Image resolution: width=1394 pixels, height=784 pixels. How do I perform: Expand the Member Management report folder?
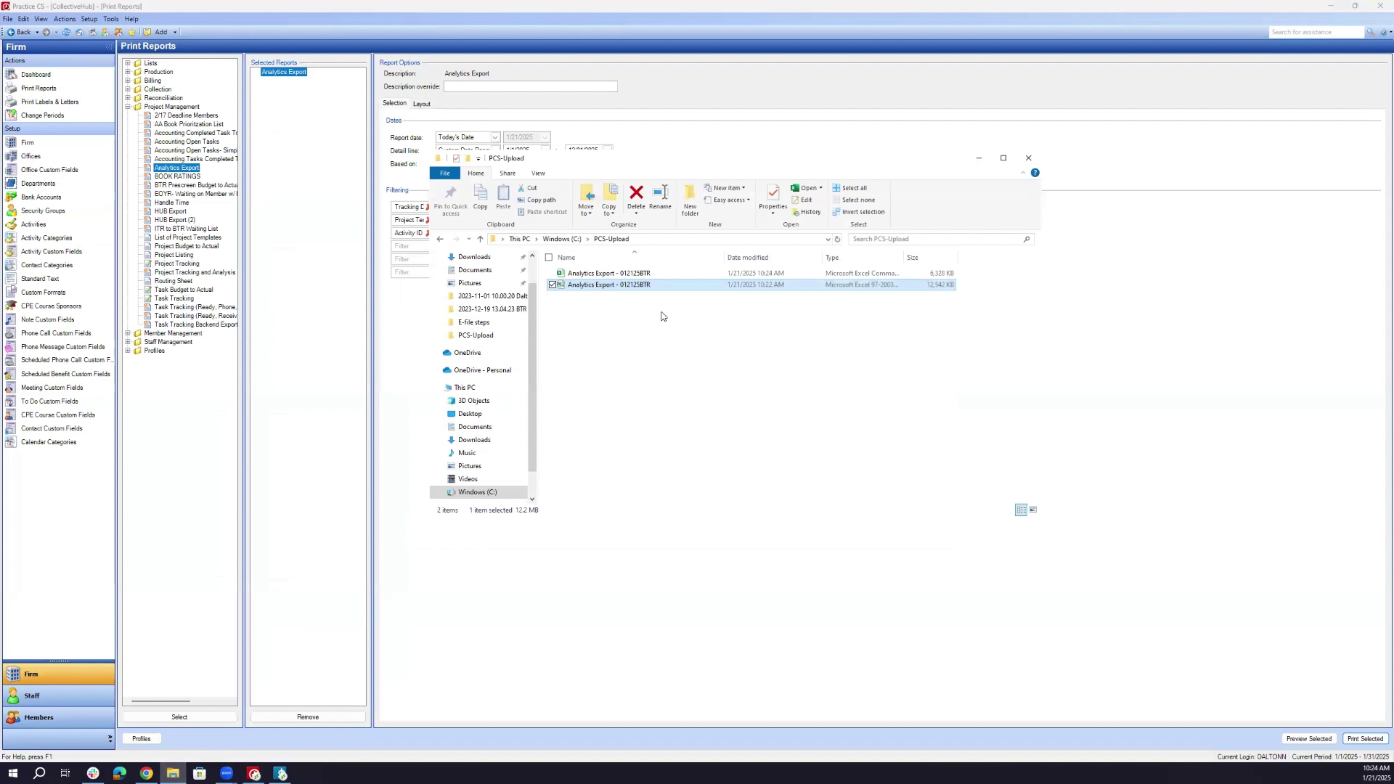coord(128,333)
